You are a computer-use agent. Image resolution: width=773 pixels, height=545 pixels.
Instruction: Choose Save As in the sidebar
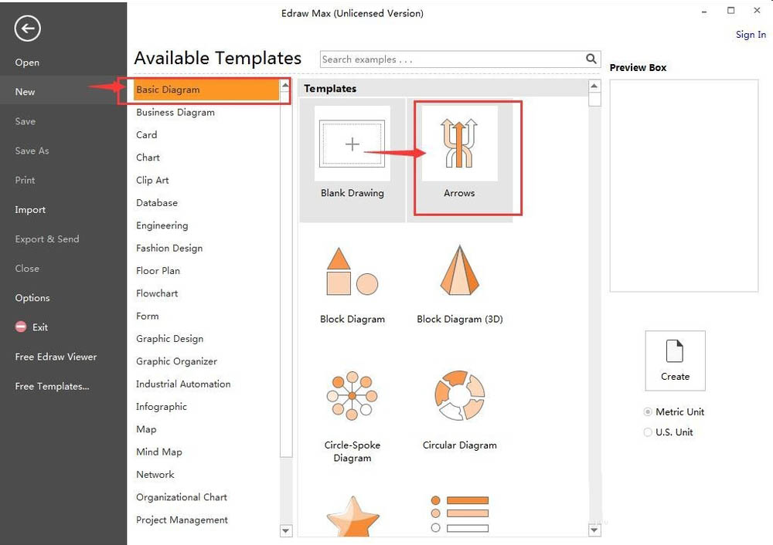(32, 151)
